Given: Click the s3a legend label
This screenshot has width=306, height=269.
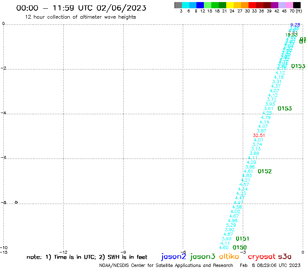Looking at the screenshot, I should tap(285, 257).
